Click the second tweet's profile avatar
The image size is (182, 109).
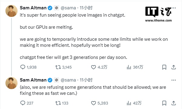pyautogui.click(x=11, y=83)
